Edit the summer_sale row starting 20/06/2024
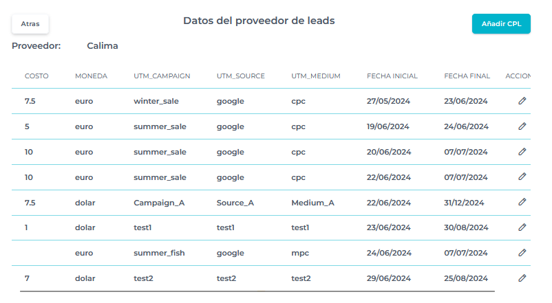Screen dimensions: 552x303 tap(522, 152)
